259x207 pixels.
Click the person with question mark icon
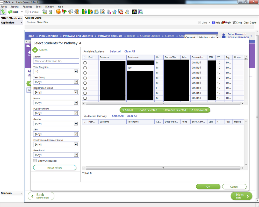pyautogui.click(x=127, y=12)
